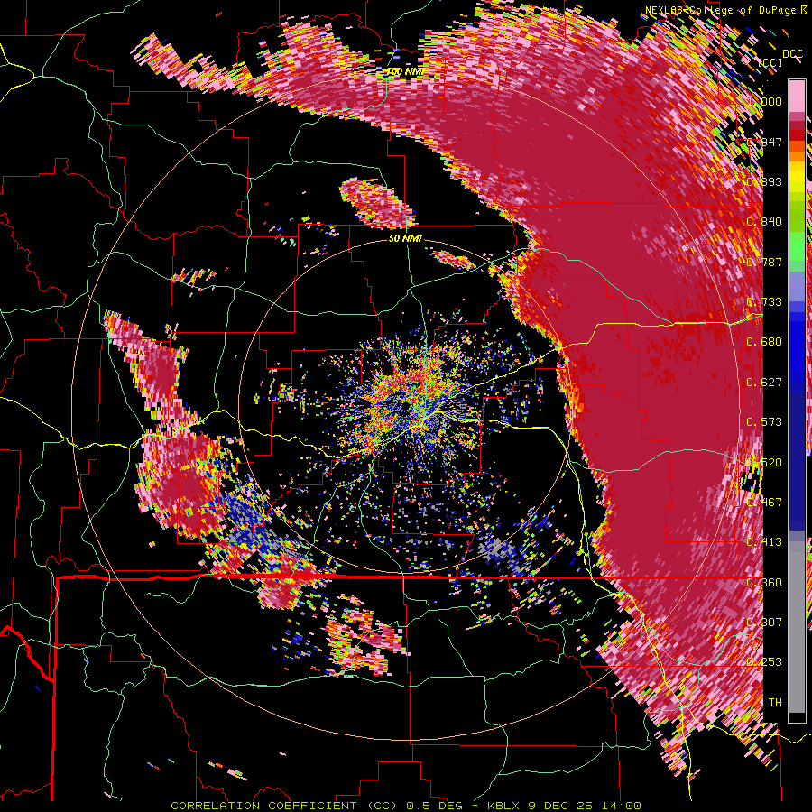Click the 0.893 scale value
812x812 pixels.
click(764, 181)
